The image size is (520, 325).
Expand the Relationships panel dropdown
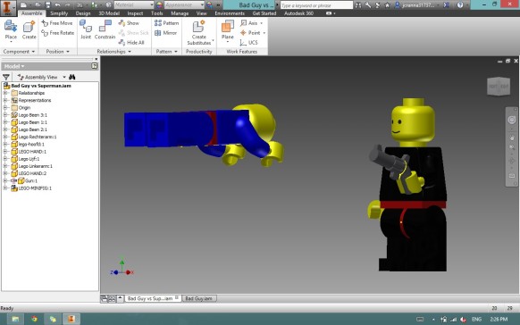(x=113, y=52)
